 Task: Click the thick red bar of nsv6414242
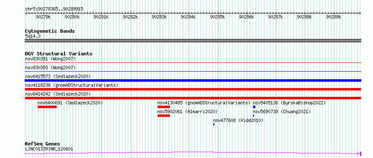click(193, 98)
